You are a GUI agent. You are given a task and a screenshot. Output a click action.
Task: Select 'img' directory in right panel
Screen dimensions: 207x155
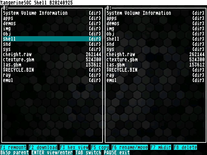pos(156,28)
